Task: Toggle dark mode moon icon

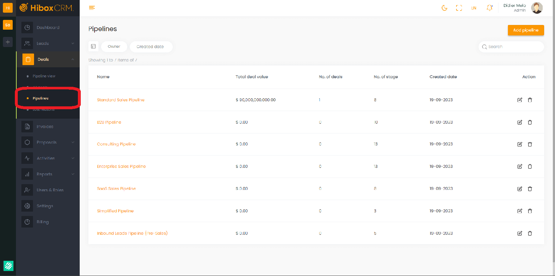Action: (x=444, y=8)
